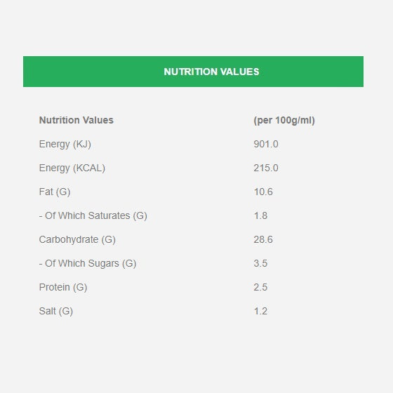Select the Of Which Sugars (G) label
The image size is (393, 393).
tap(88, 263)
